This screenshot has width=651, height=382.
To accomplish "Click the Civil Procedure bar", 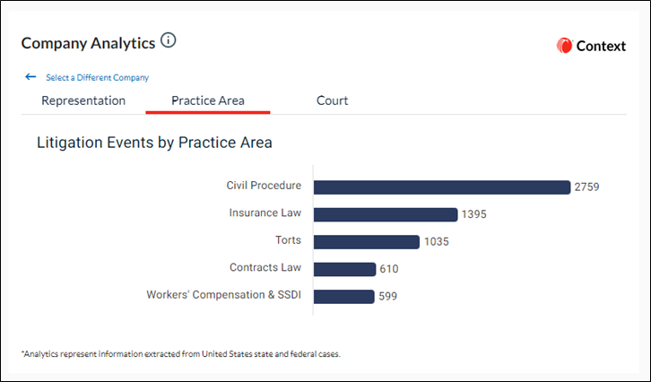I will point(442,187).
